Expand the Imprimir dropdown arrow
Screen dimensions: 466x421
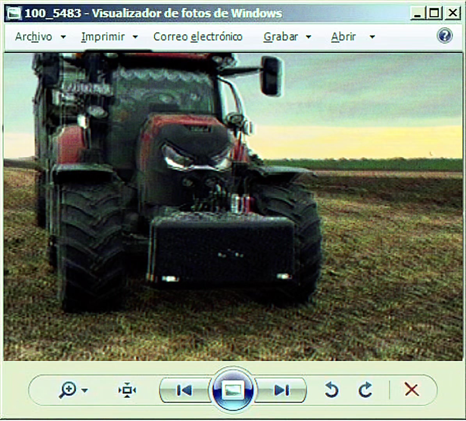pyautogui.click(x=135, y=37)
